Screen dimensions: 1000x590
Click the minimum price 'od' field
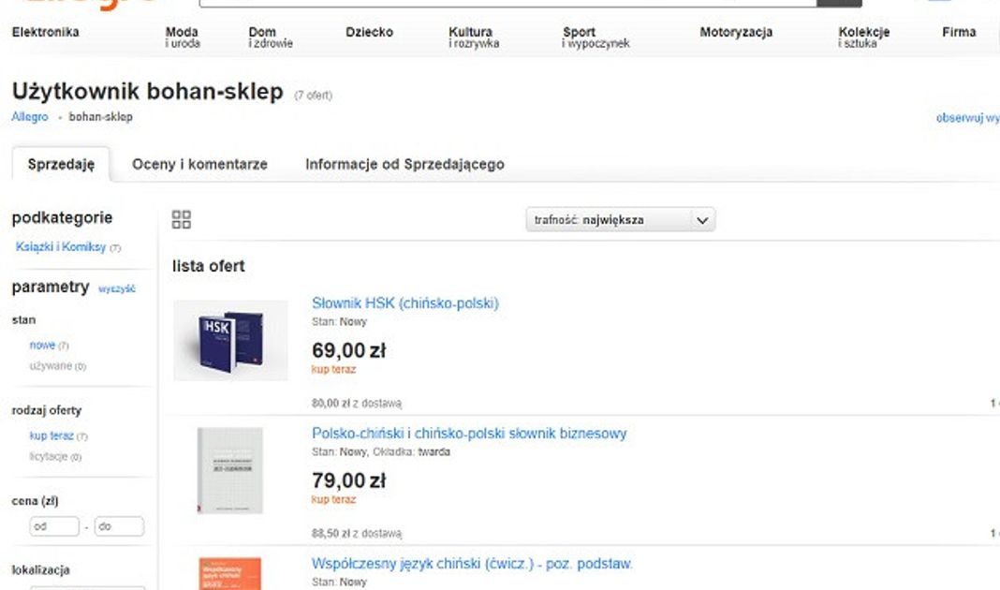click(x=54, y=526)
